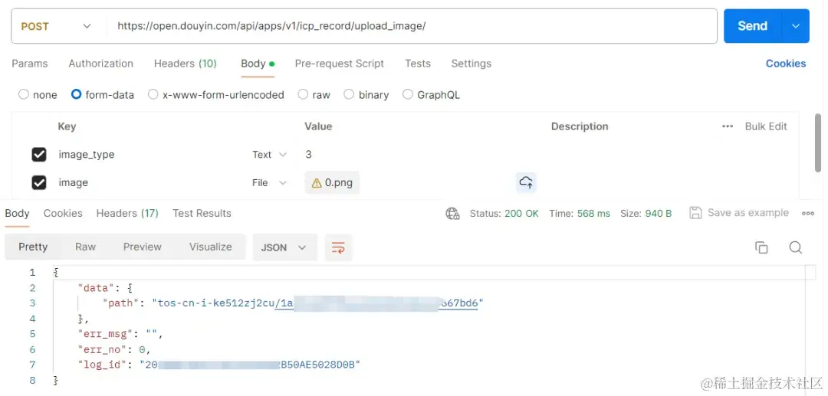Toggle the line wrap icon
Screen dimensions: 828x396
pyautogui.click(x=339, y=247)
